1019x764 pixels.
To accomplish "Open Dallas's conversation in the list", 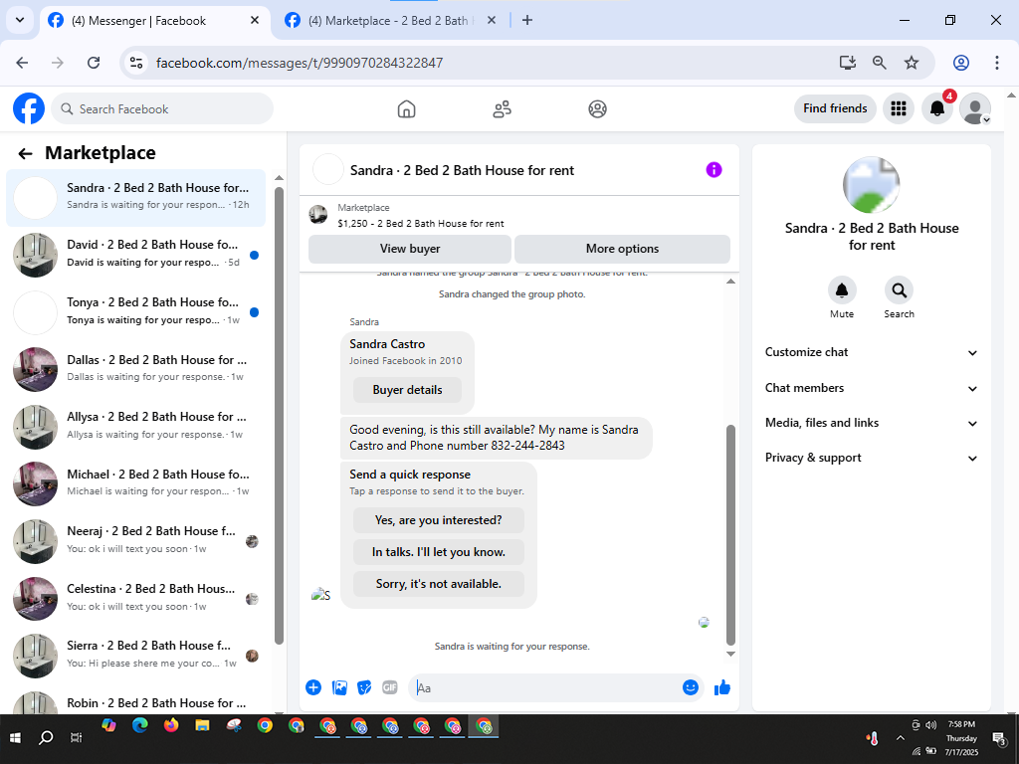I will click(135, 370).
